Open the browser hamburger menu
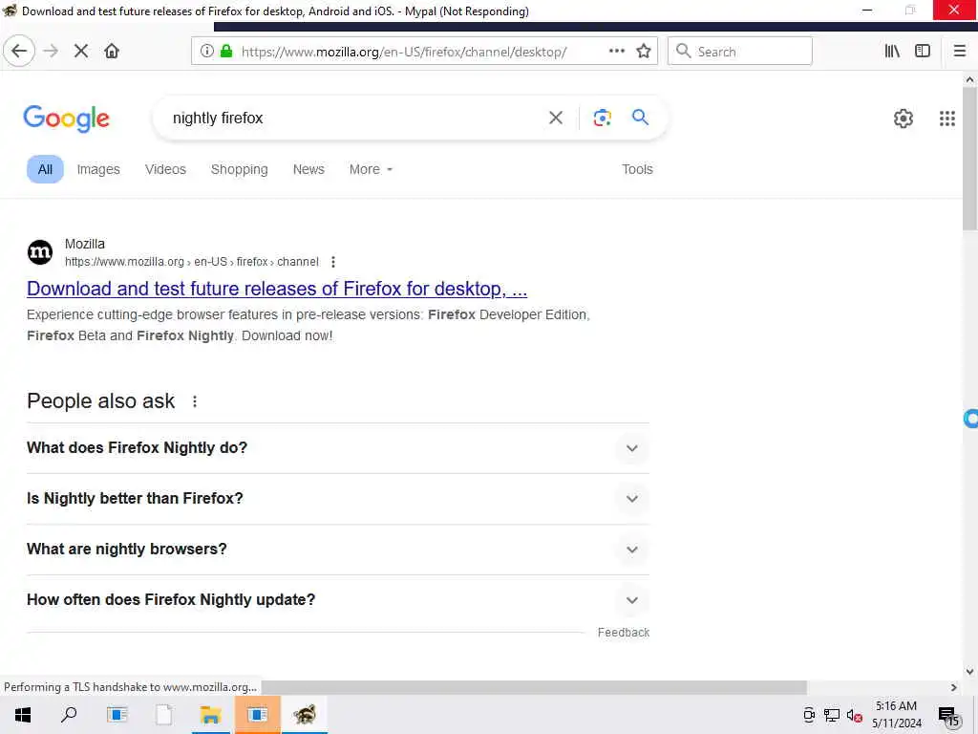Viewport: 978px width, 734px height. click(960, 52)
